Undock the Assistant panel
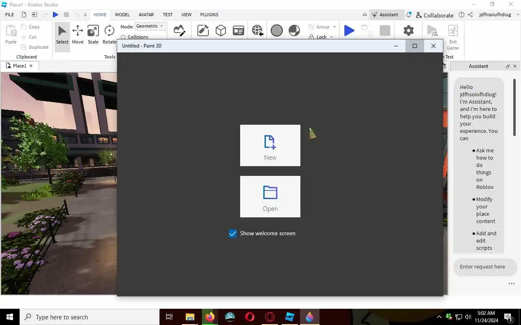Image resolution: width=521 pixels, height=325 pixels. point(508,66)
